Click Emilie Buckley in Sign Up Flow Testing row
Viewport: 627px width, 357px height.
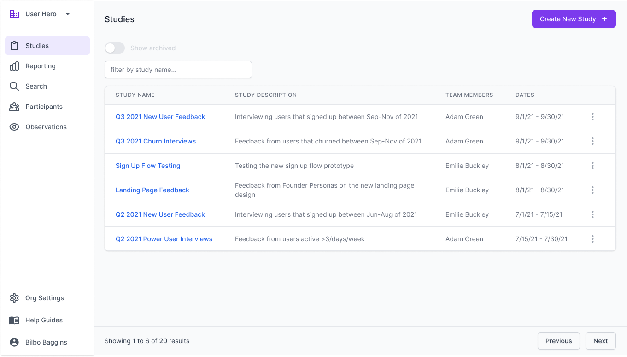[467, 166]
